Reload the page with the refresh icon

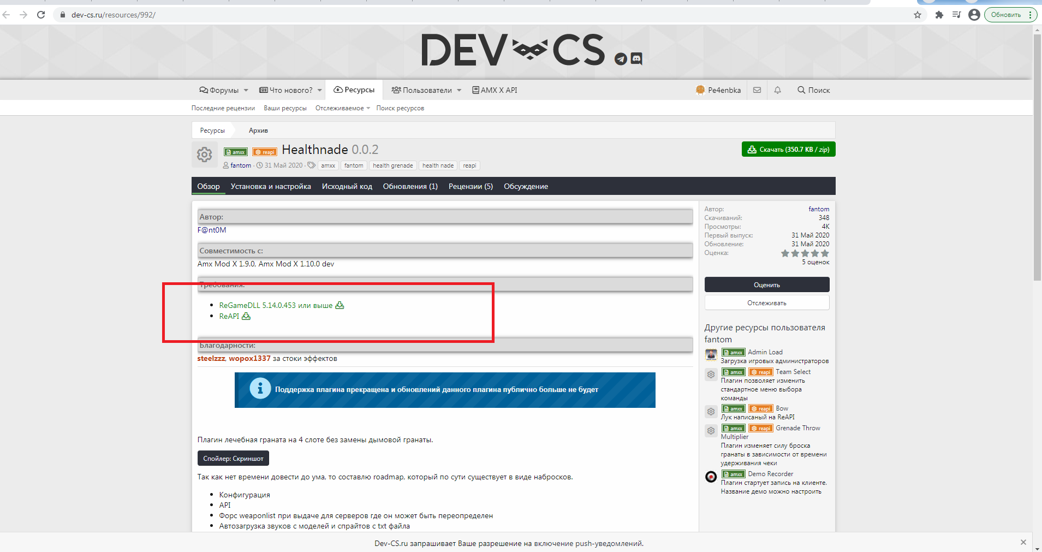[41, 15]
